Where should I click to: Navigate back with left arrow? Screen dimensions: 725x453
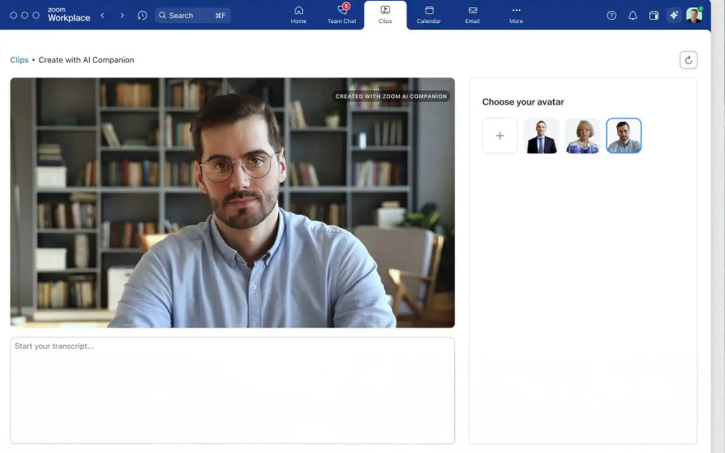click(x=103, y=15)
